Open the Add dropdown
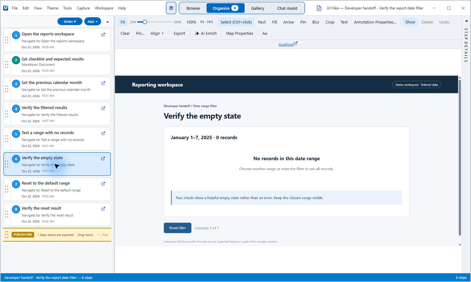 click(x=93, y=22)
